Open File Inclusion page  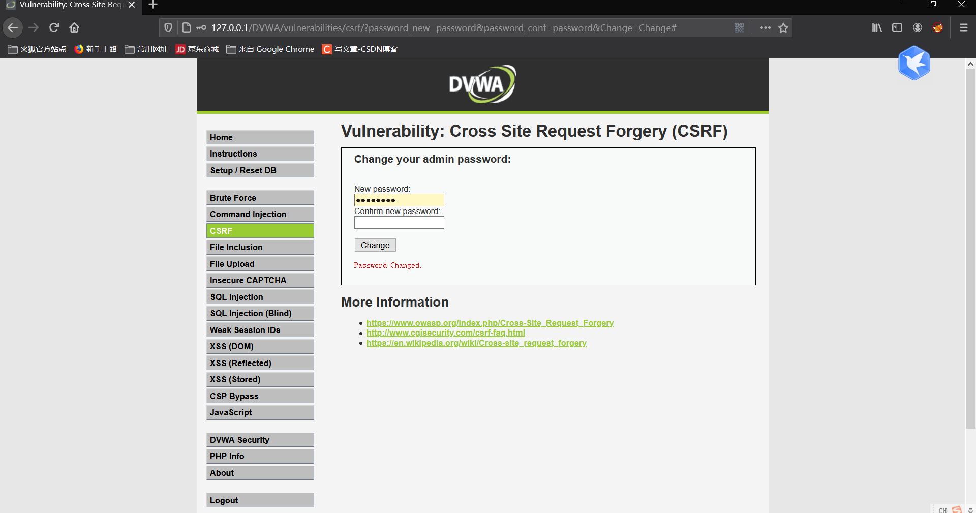pos(260,247)
